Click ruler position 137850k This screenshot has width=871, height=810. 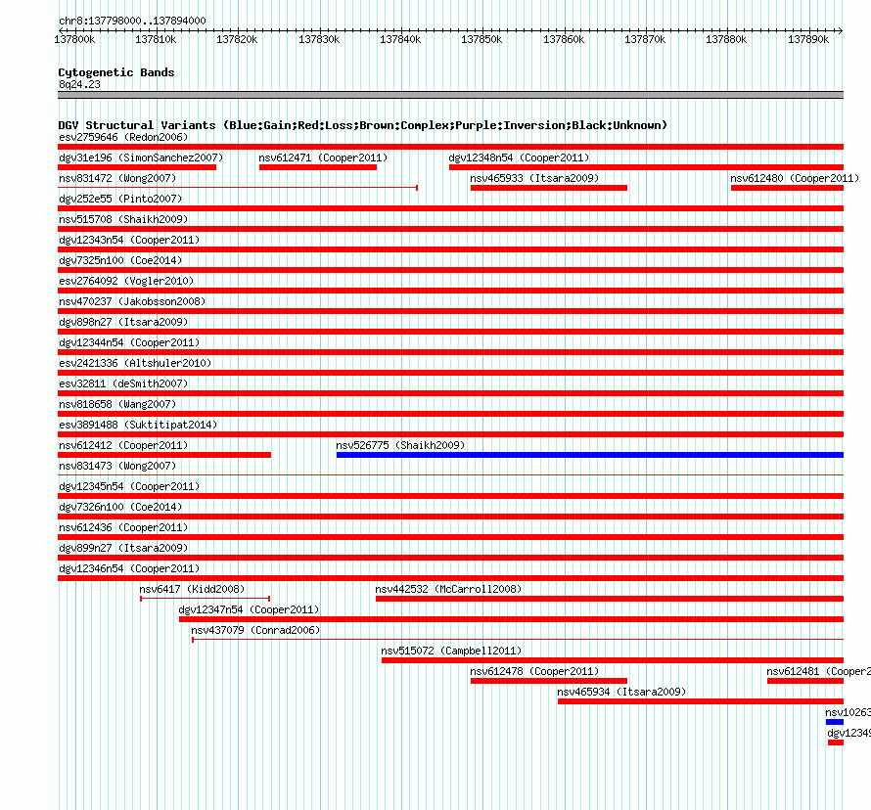coord(481,39)
